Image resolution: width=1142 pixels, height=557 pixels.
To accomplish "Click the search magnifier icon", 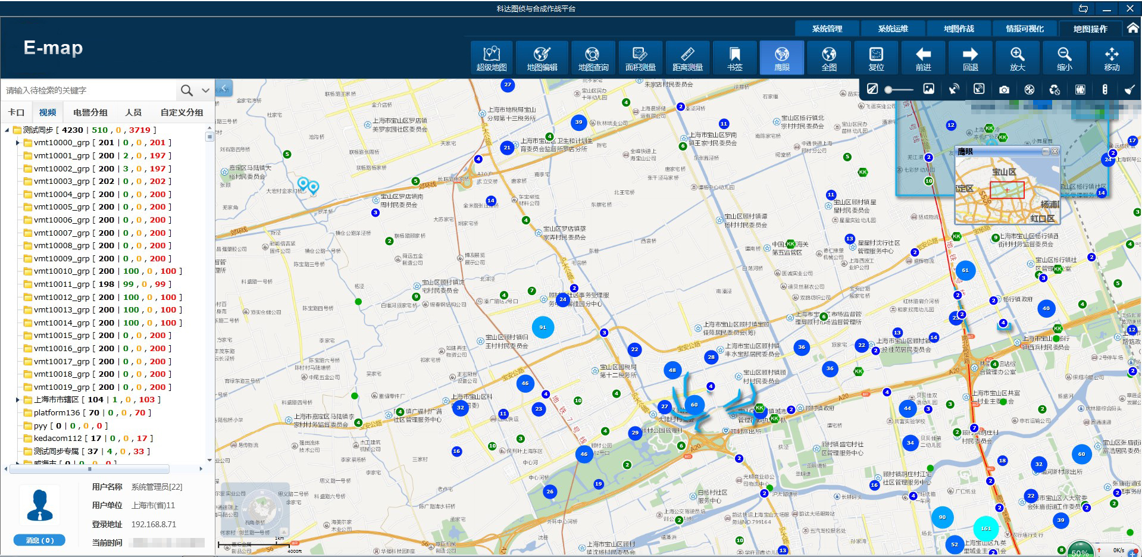I will pos(187,90).
